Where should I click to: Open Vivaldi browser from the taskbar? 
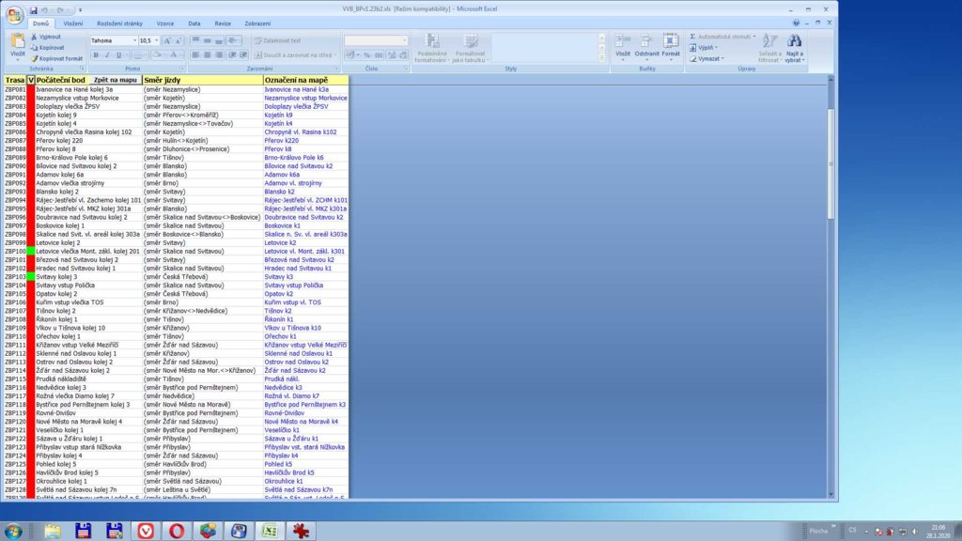click(146, 531)
